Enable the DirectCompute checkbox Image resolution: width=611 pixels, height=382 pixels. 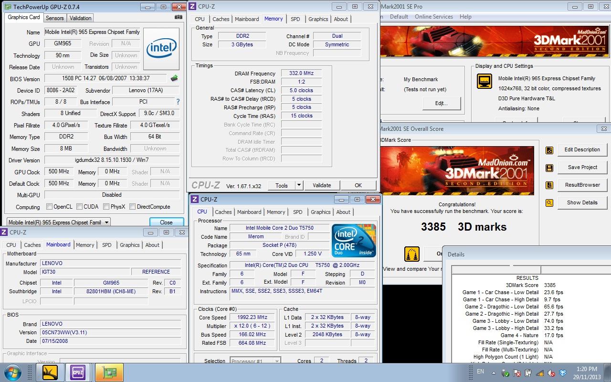tap(132, 207)
